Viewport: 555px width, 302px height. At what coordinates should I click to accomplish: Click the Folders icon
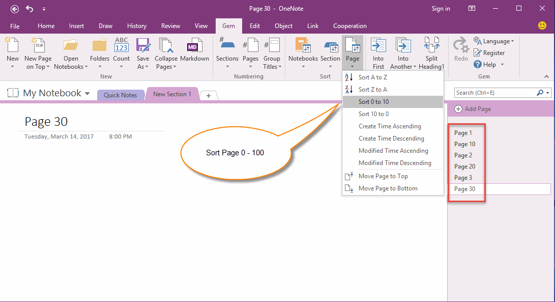[100, 45]
